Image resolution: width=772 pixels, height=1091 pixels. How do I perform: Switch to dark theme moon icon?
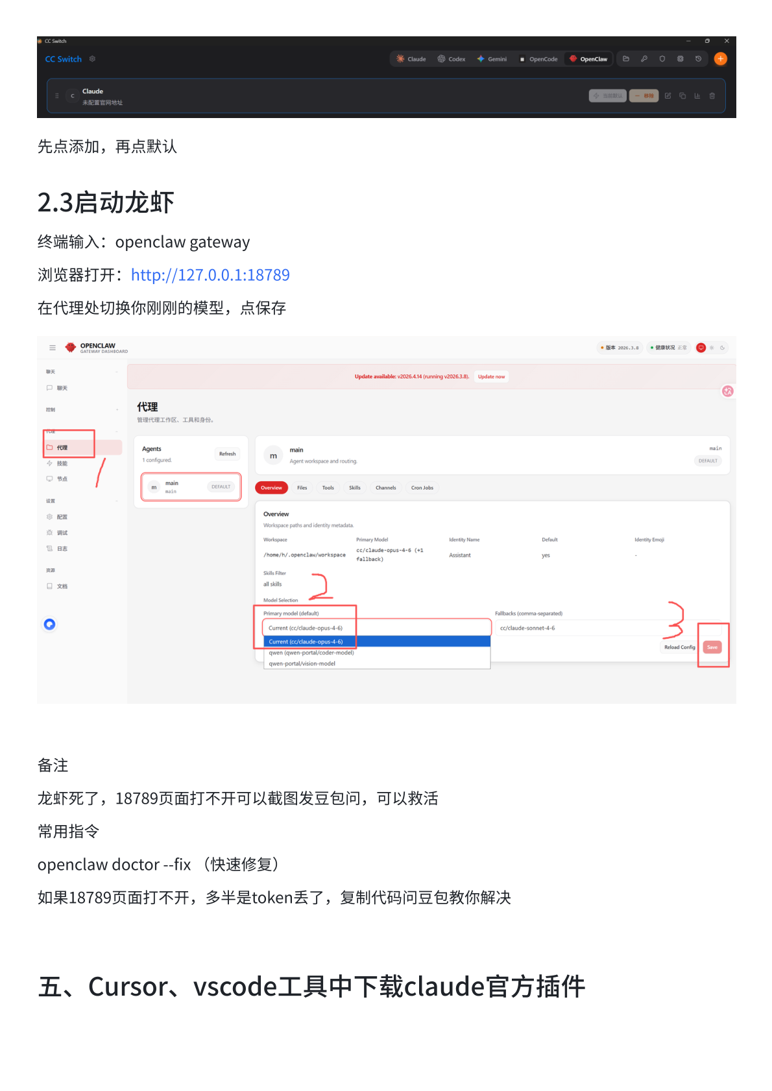point(722,348)
